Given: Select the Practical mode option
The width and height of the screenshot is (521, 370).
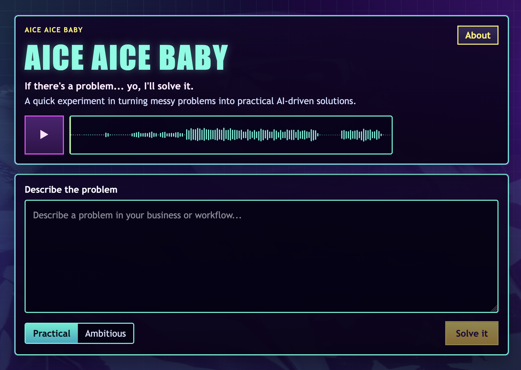Looking at the screenshot, I should 51,333.
